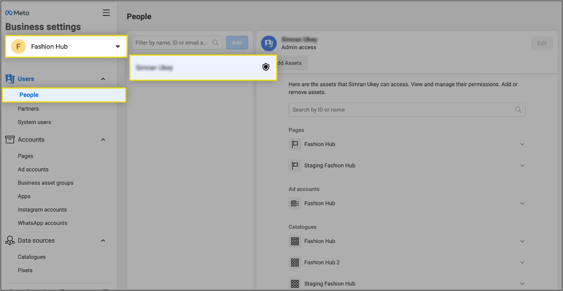This screenshot has width=563, height=291.
Task: Click search icon in assets search box
Action: [x=518, y=110]
